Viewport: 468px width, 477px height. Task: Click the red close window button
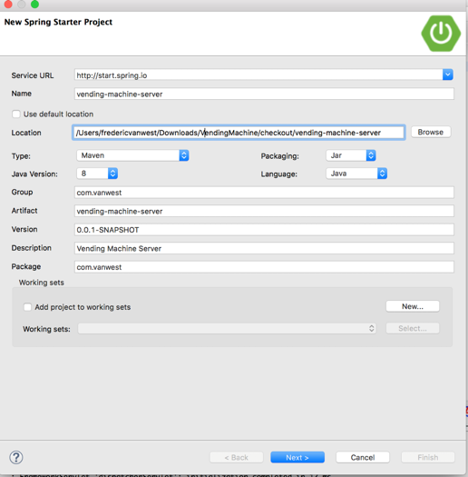point(8,4)
